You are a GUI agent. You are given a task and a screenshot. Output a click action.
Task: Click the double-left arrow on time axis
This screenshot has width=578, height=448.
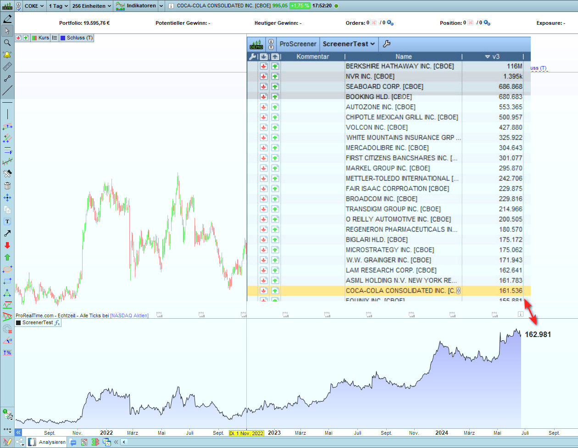coord(18,432)
